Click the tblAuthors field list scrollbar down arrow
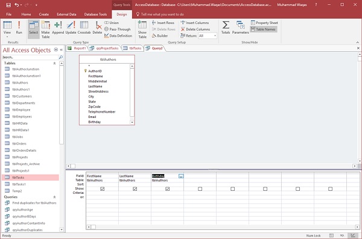 (x=132, y=122)
